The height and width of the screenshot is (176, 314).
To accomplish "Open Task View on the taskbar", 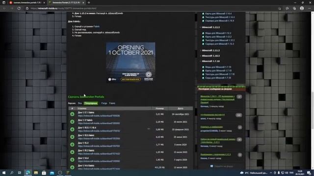I will pos(20,173).
